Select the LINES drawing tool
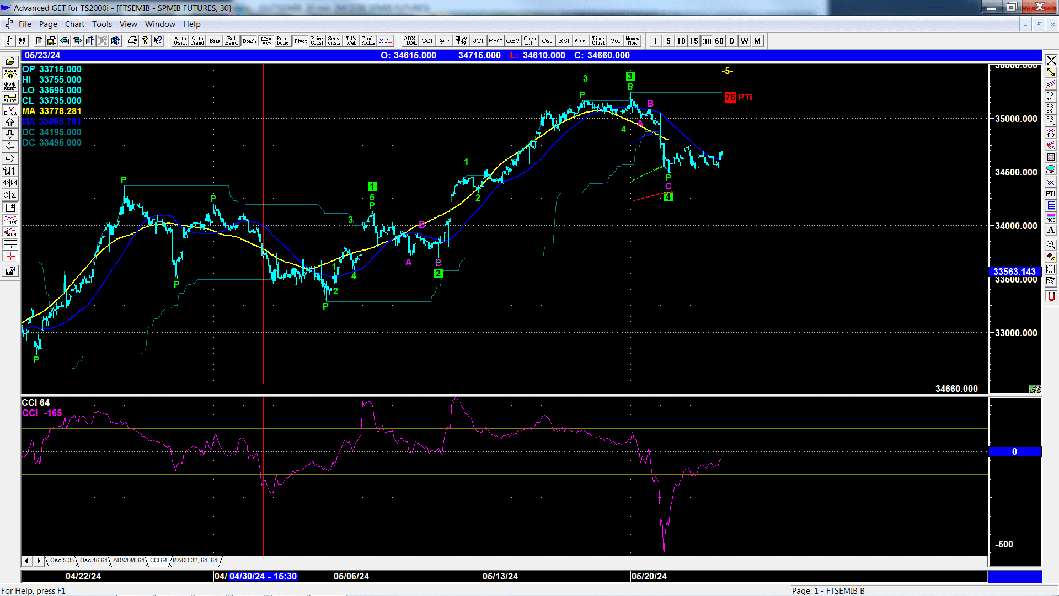Viewport: 1059px width, 596px height. pos(10,220)
